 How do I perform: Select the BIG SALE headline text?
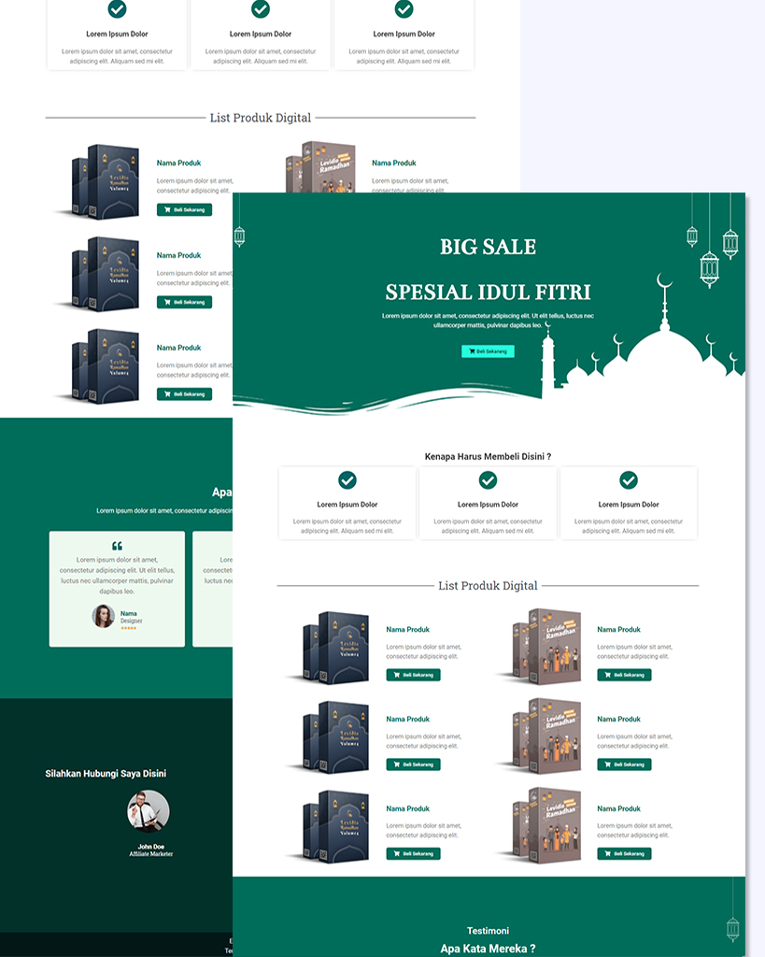(x=488, y=247)
